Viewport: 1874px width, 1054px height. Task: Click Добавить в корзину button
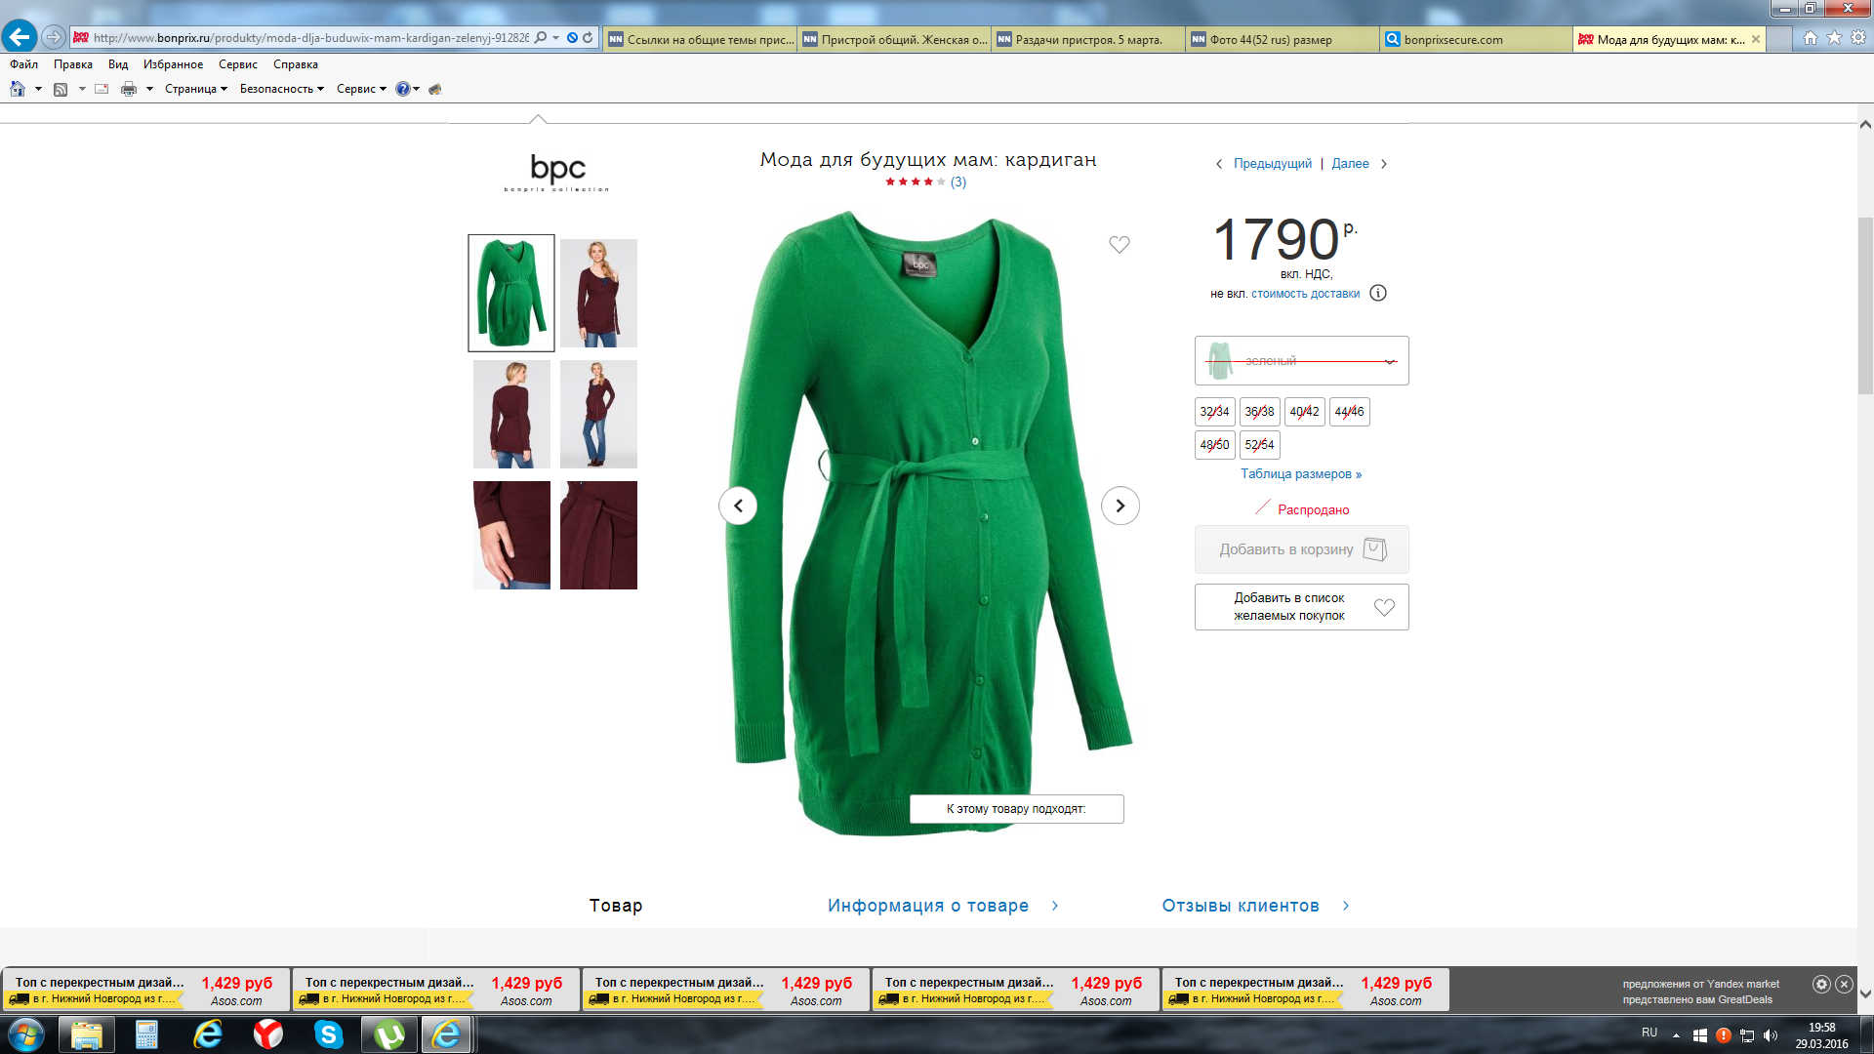click(x=1302, y=549)
